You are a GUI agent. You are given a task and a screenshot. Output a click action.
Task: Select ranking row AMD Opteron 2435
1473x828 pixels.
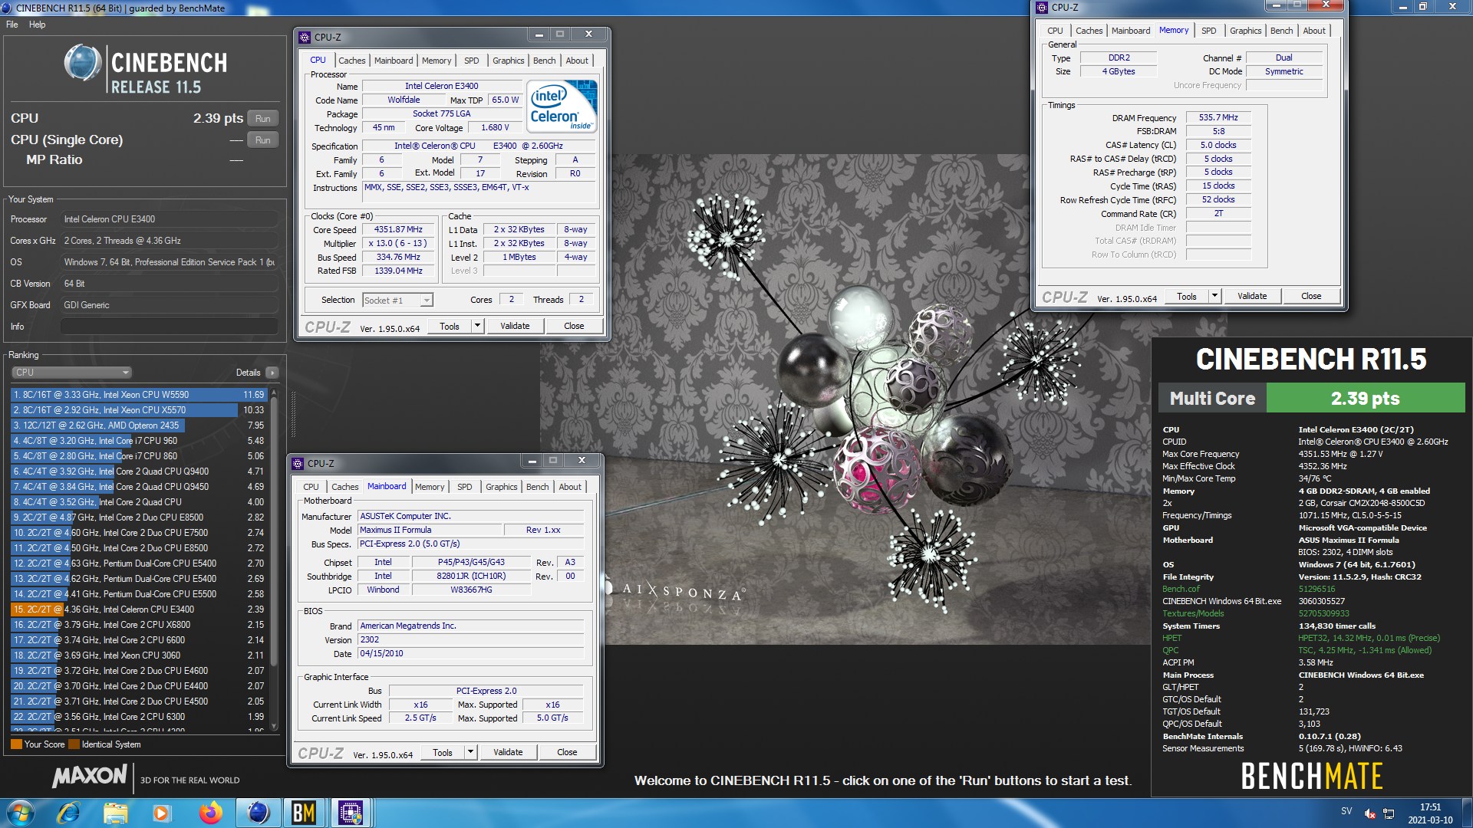(138, 426)
